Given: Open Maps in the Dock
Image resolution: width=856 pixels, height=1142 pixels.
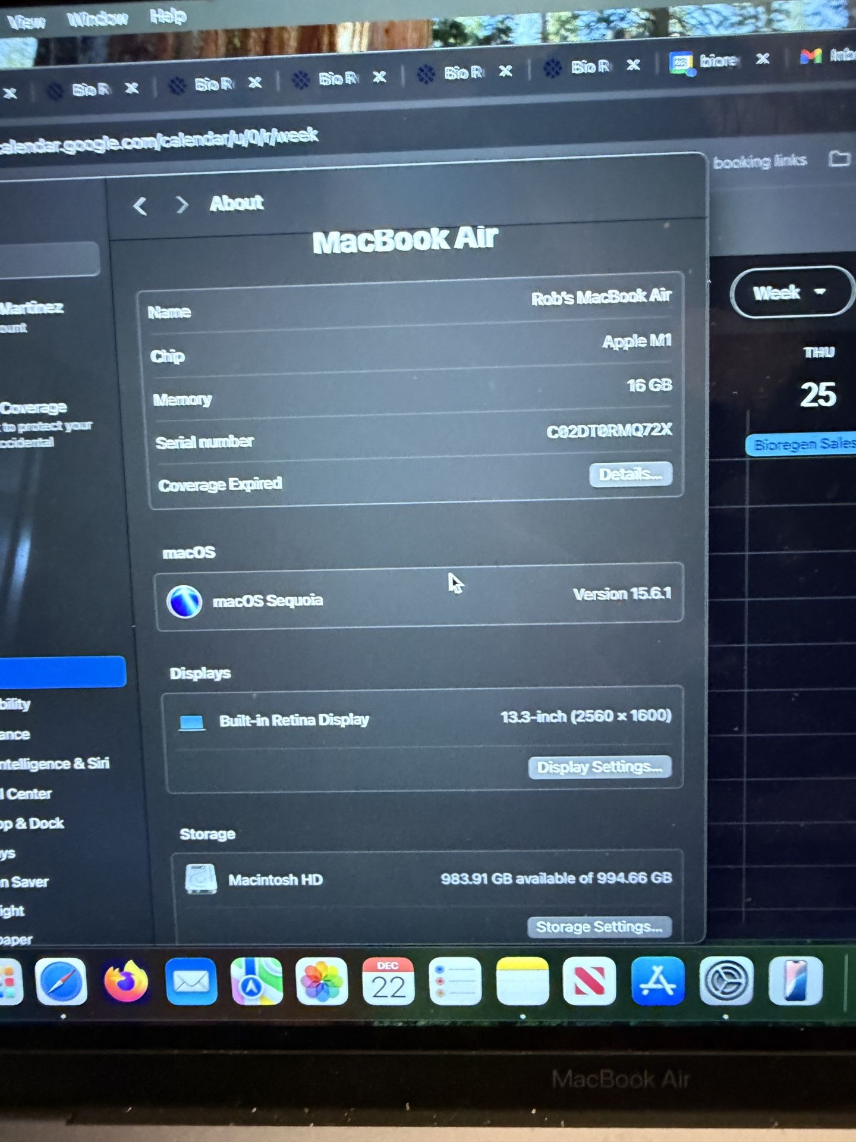Looking at the screenshot, I should [x=256, y=981].
